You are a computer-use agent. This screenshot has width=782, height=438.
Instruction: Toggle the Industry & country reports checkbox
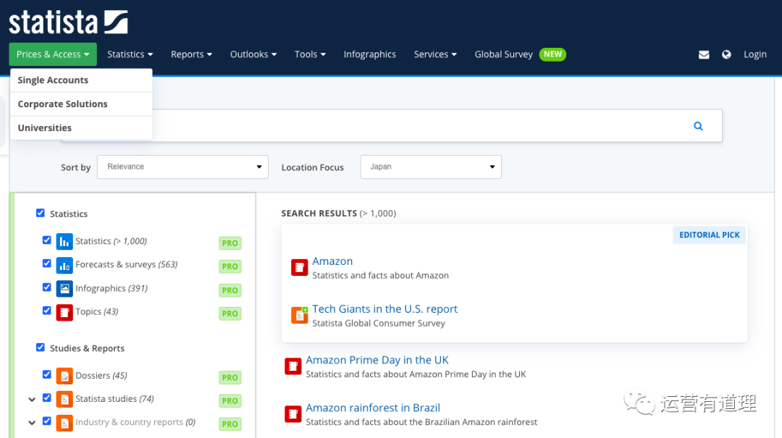(x=47, y=421)
